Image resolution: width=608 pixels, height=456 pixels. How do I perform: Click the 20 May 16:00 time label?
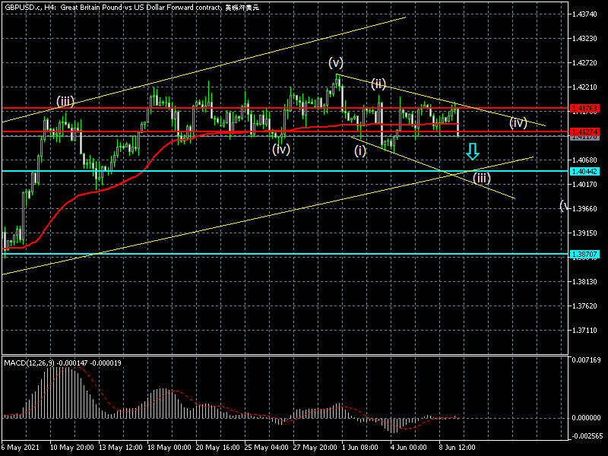pyautogui.click(x=218, y=448)
